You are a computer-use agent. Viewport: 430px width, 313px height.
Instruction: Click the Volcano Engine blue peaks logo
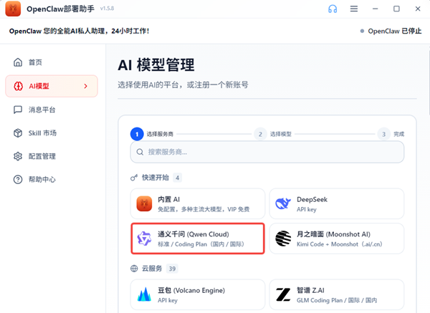144,294
